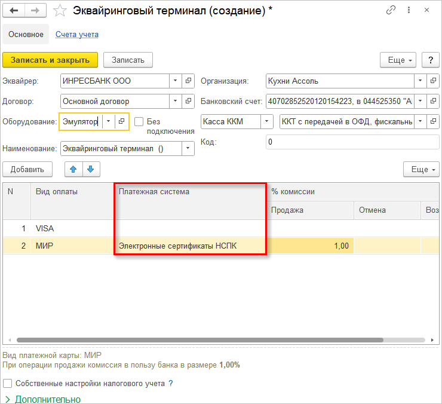The height and width of the screenshot is (404, 442).
Task: Click the Код input field
Action: click(x=352, y=142)
